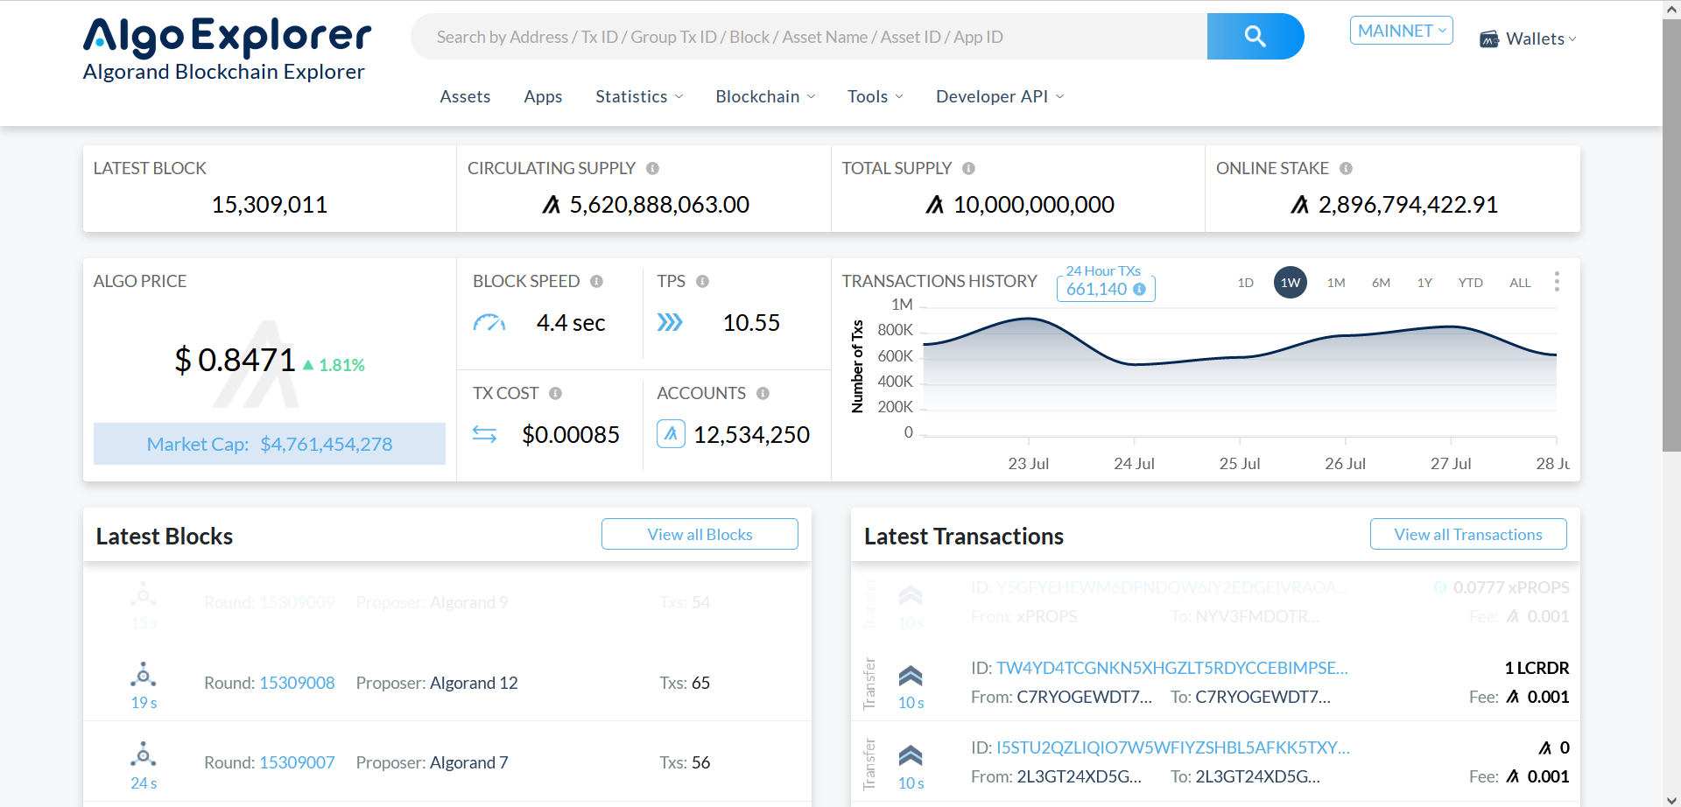Select the ALL chart range
The width and height of the screenshot is (1681, 807).
click(x=1520, y=283)
